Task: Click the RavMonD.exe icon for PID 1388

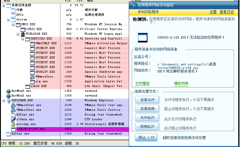Action: (x=9, y=96)
